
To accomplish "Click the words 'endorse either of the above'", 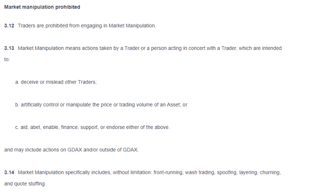I will click(138, 127).
